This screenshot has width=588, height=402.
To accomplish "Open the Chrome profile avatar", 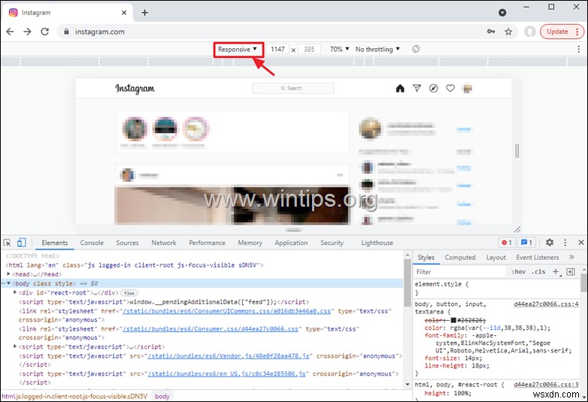I will pyautogui.click(x=529, y=32).
